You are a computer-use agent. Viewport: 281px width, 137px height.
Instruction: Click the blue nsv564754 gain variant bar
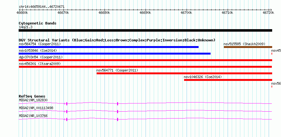[x=109, y=47]
